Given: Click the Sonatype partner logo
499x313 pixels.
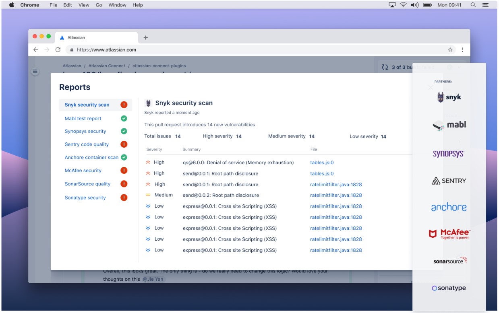Looking at the screenshot, I should tap(449, 288).
